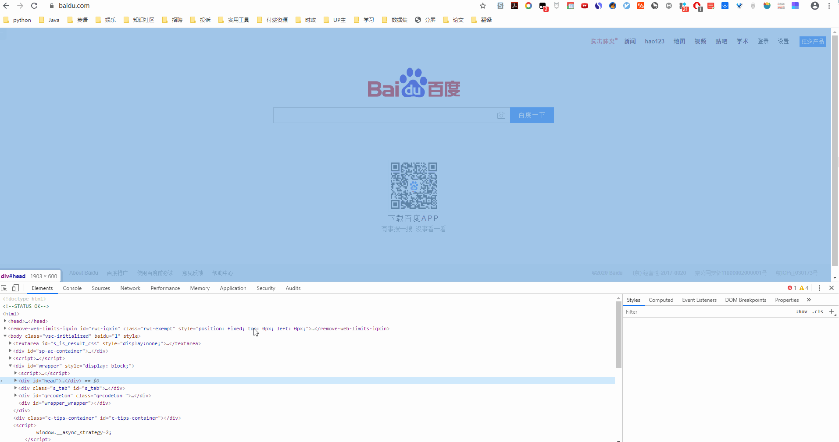Open the red ad-blocker extension with badge 1

click(697, 6)
